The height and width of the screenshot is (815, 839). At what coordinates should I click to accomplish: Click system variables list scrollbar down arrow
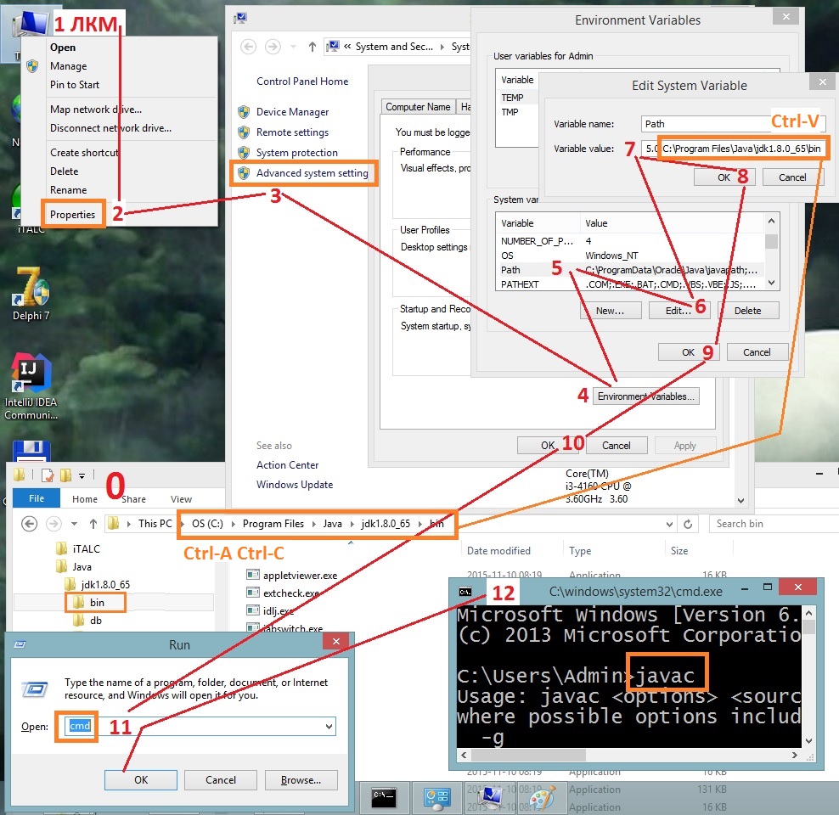point(771,283)
